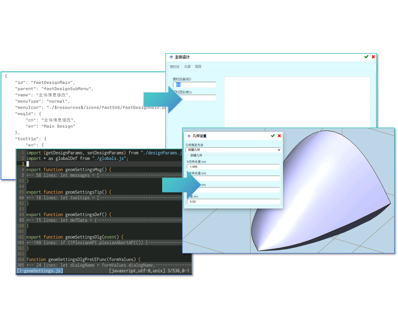
Task: Open the 头部 tab
Action: tap(187, 67)
